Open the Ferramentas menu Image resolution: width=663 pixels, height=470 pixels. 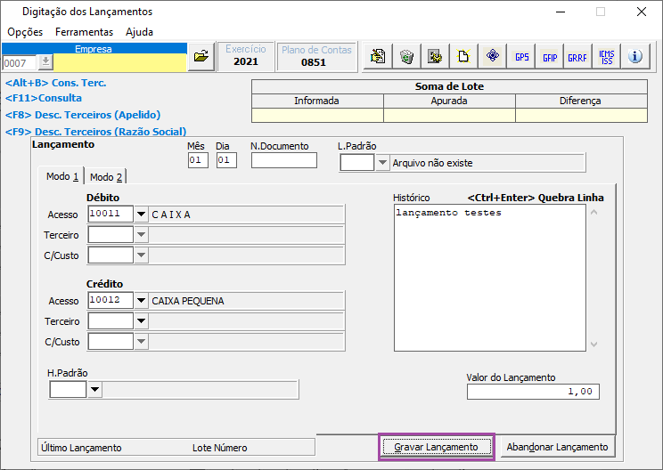(x=84, y=32)
